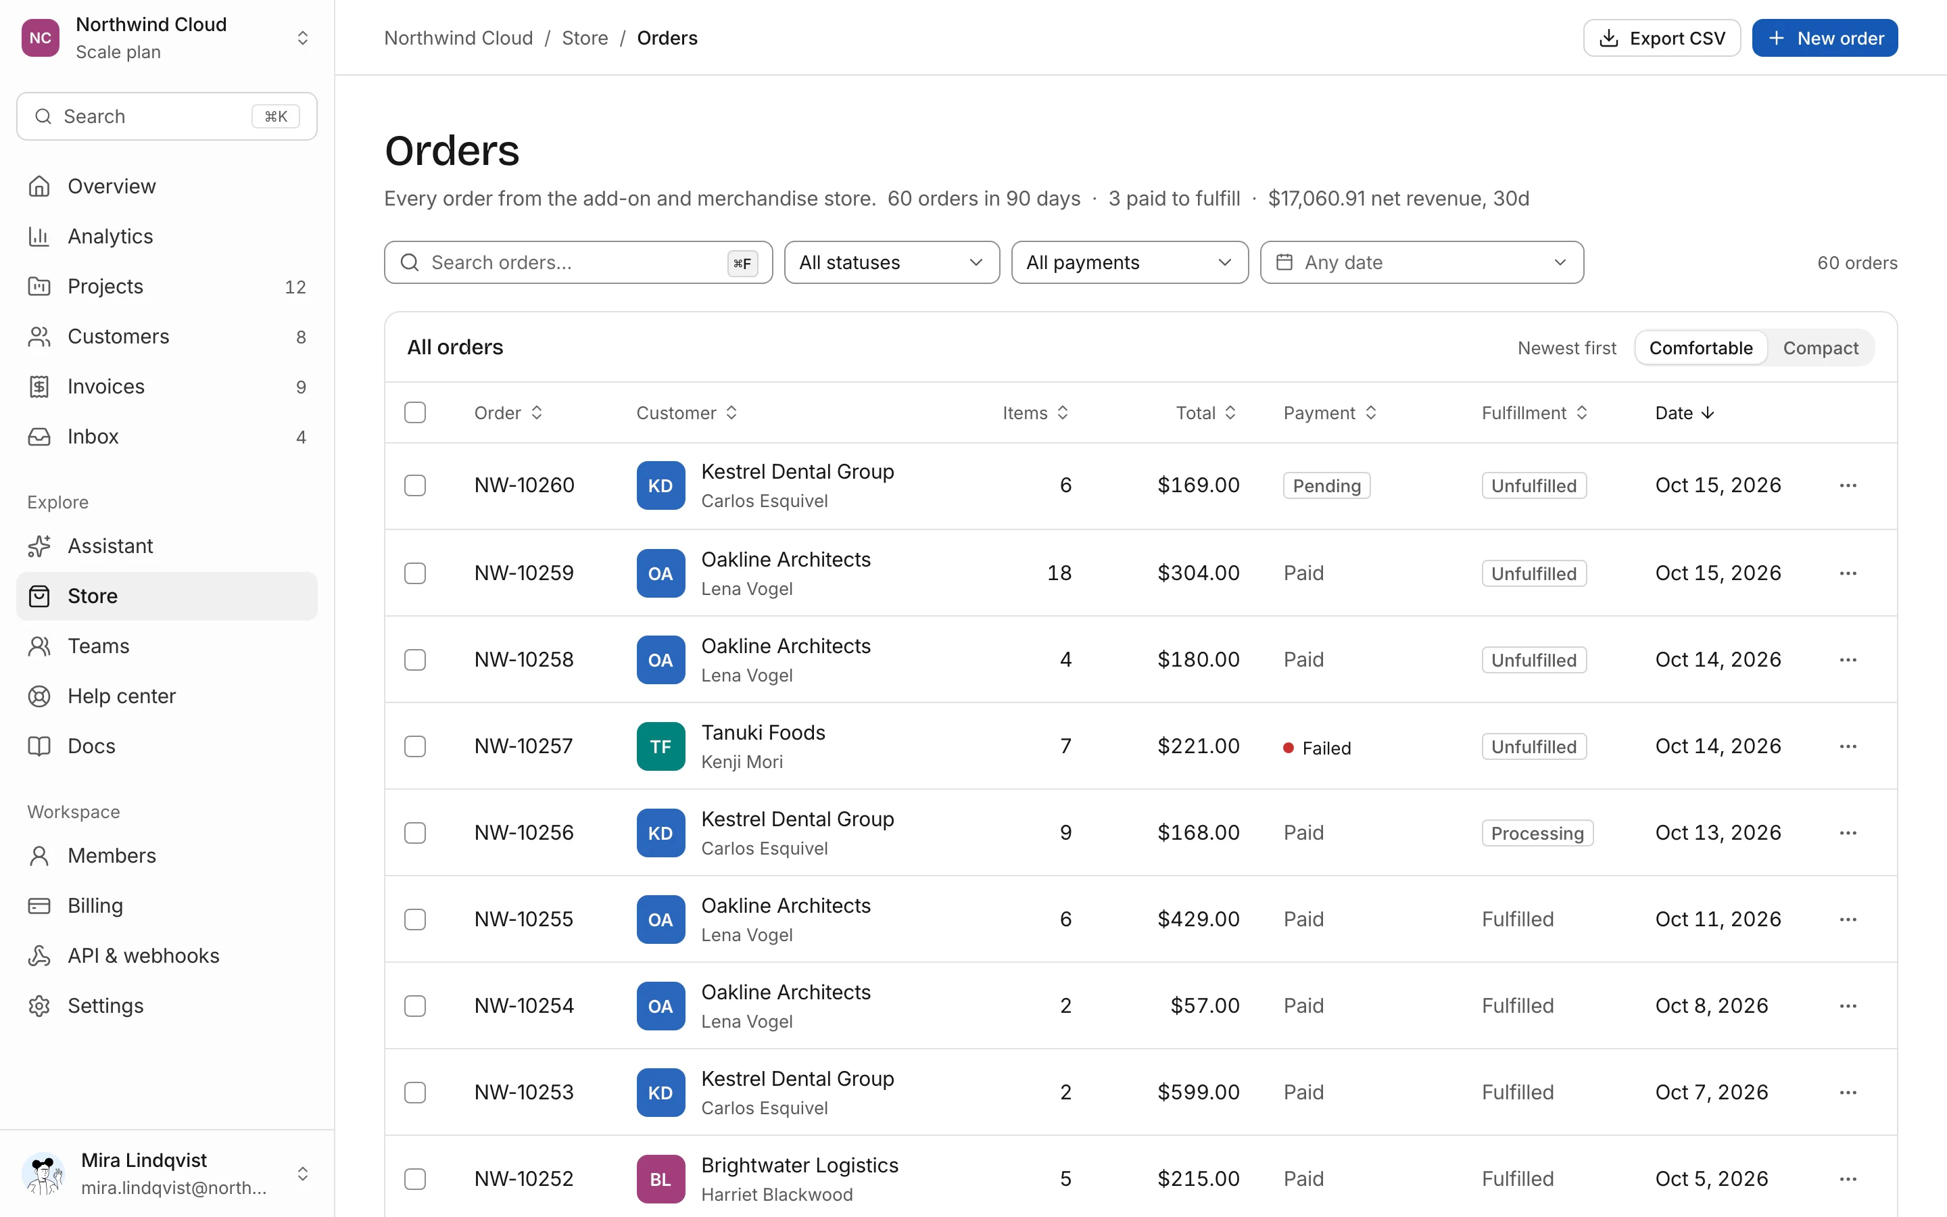1947x1217 pixels.
Task: Check the NW-10257 order checkbox
Action: [x=415, y=746]
